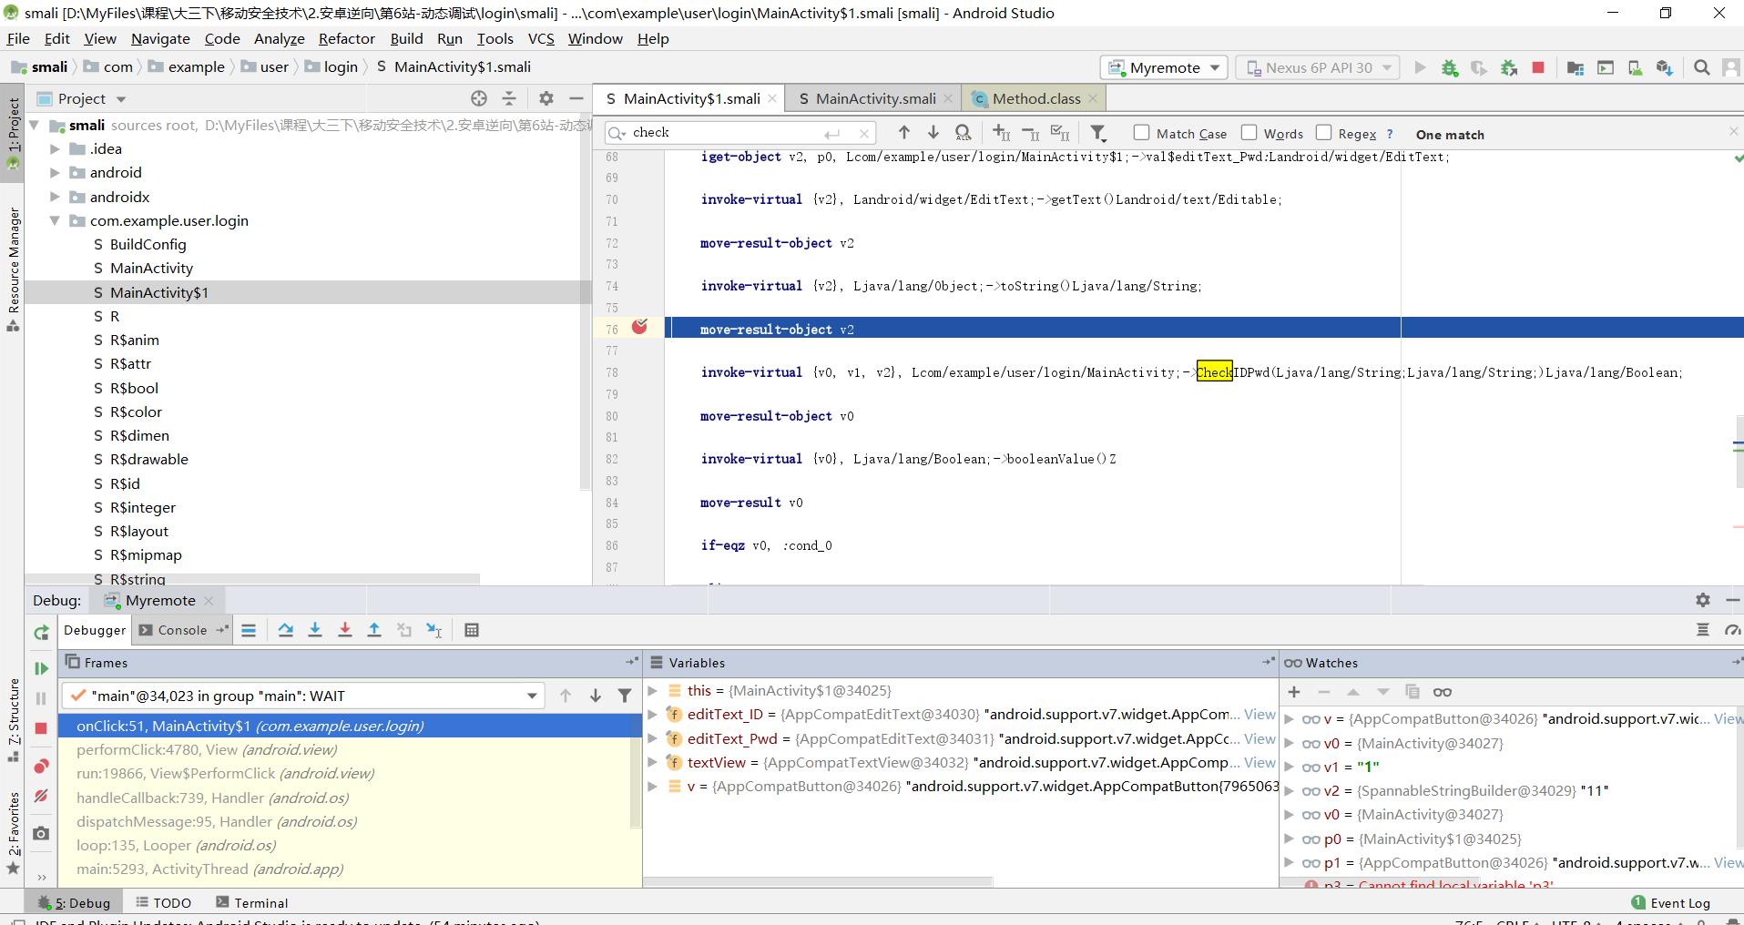Image resolution: width=1744 pixels, height=925 pixels.
Task: Expand android folder
Action: pos(55,173)
